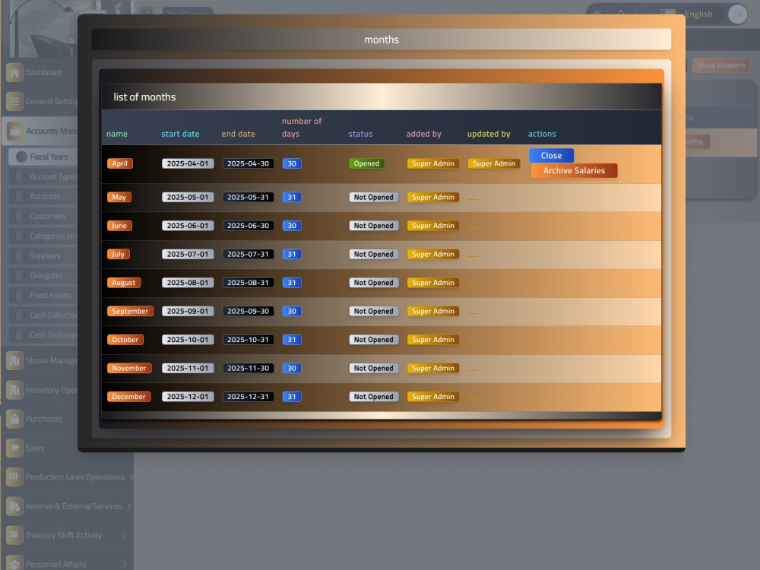Click the August month name badge
This screenshot has width=760, height=570.
124,283
